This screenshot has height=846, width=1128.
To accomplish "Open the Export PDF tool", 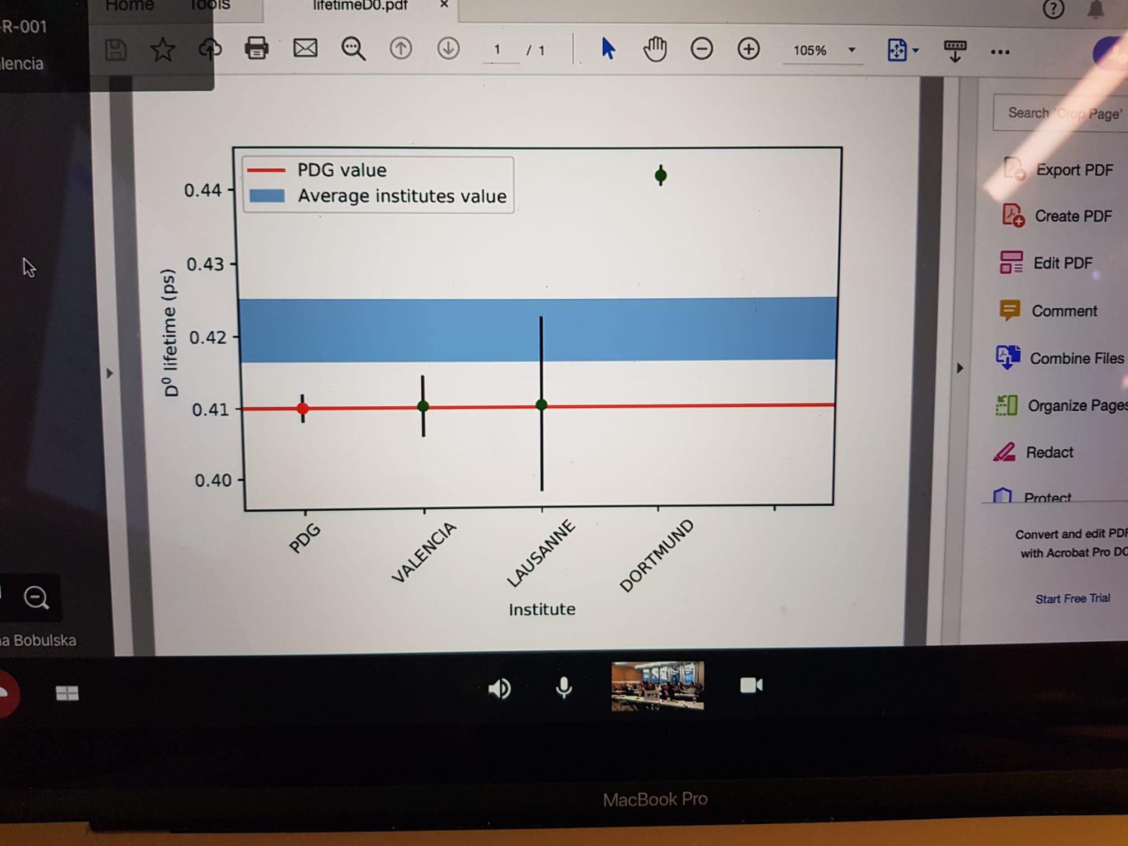I will [1073, 170].
